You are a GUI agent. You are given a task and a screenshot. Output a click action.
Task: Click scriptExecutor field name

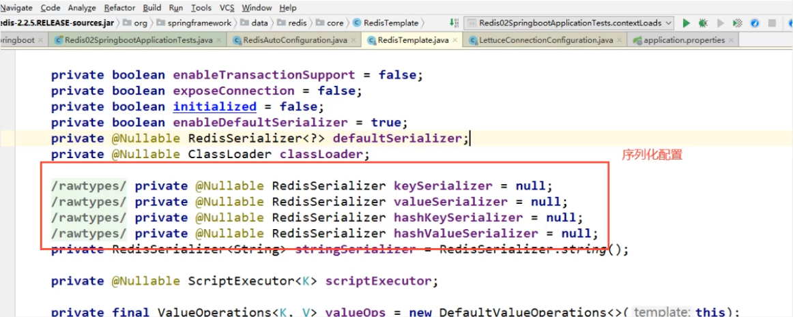pyautogui.click(x=379, y=281)
